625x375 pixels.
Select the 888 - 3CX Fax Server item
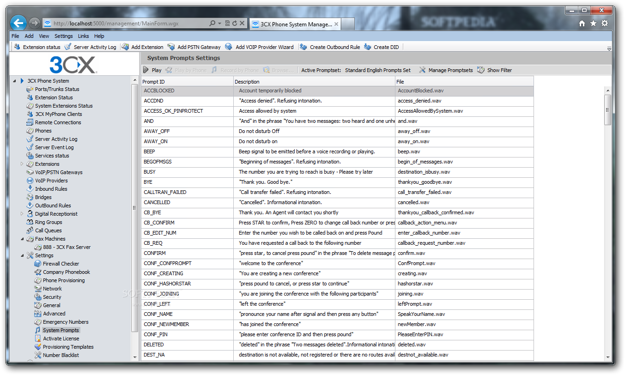[63, 247]
